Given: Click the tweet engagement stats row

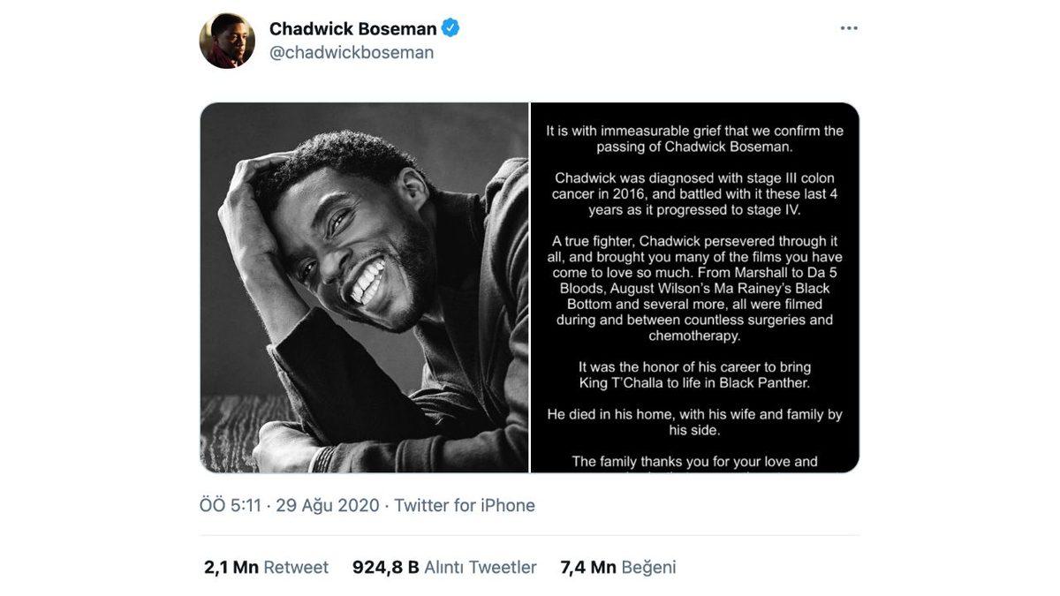Looking at the screenshot, I should pyautogui.click(x=442, y=566).
